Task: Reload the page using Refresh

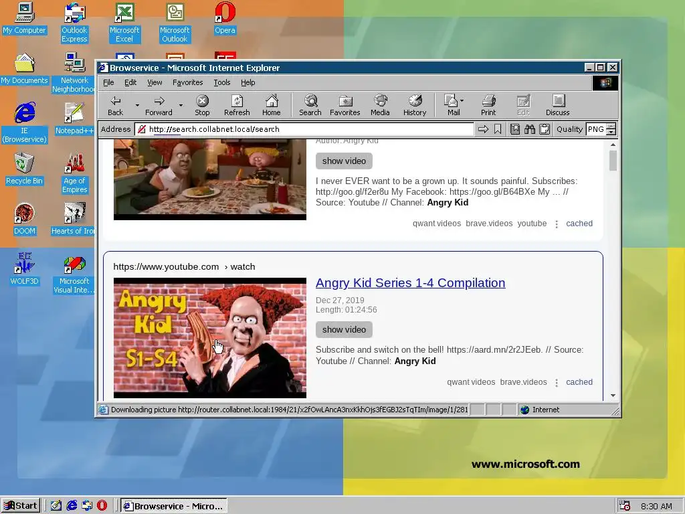Action: (237, 106)
